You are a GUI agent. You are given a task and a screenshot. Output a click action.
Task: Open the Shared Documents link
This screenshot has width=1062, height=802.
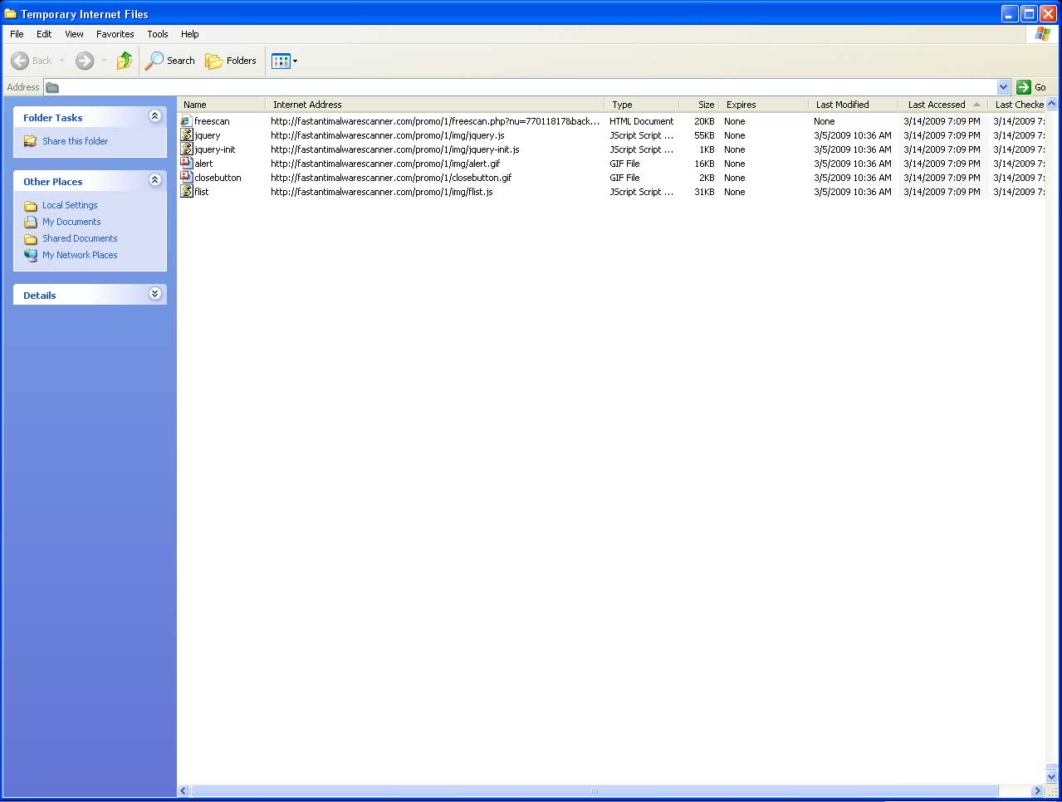(80, 238)
